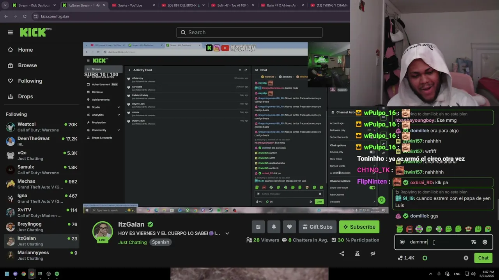Open the Windows Start menu

[7, 274]
